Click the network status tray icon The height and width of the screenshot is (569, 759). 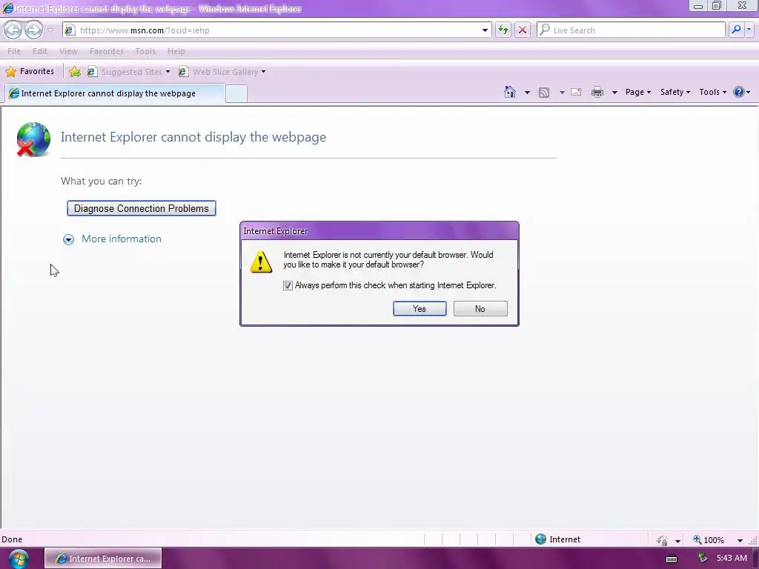(703, 559)
